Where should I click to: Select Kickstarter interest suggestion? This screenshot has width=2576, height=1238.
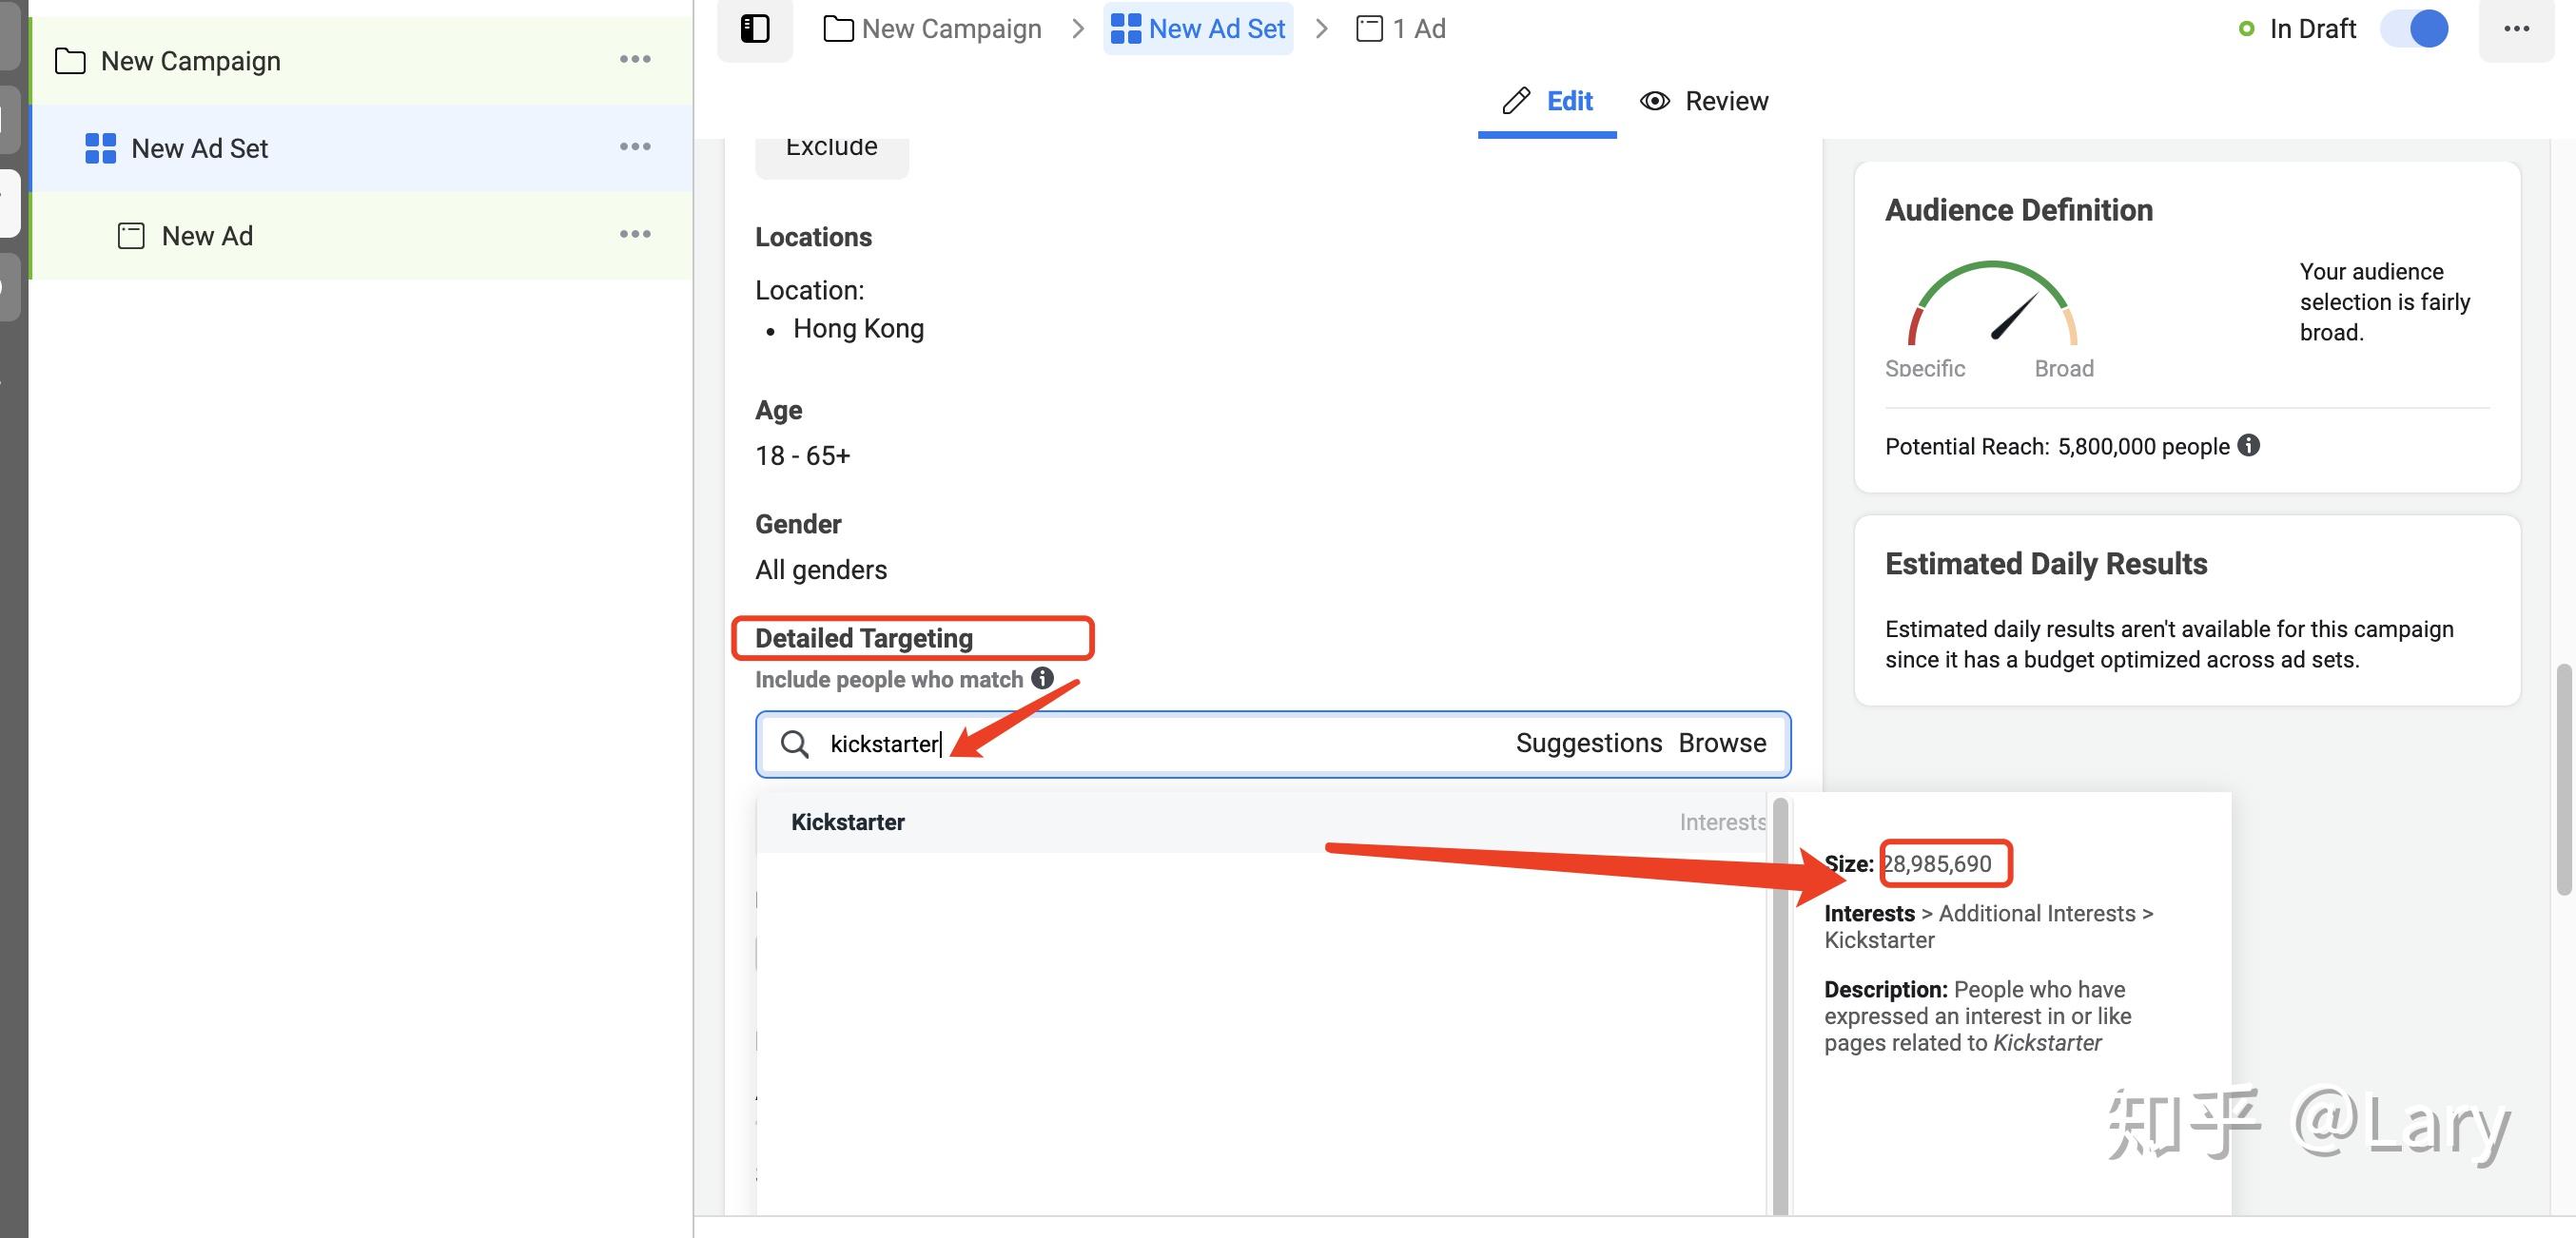coord(848,822)
